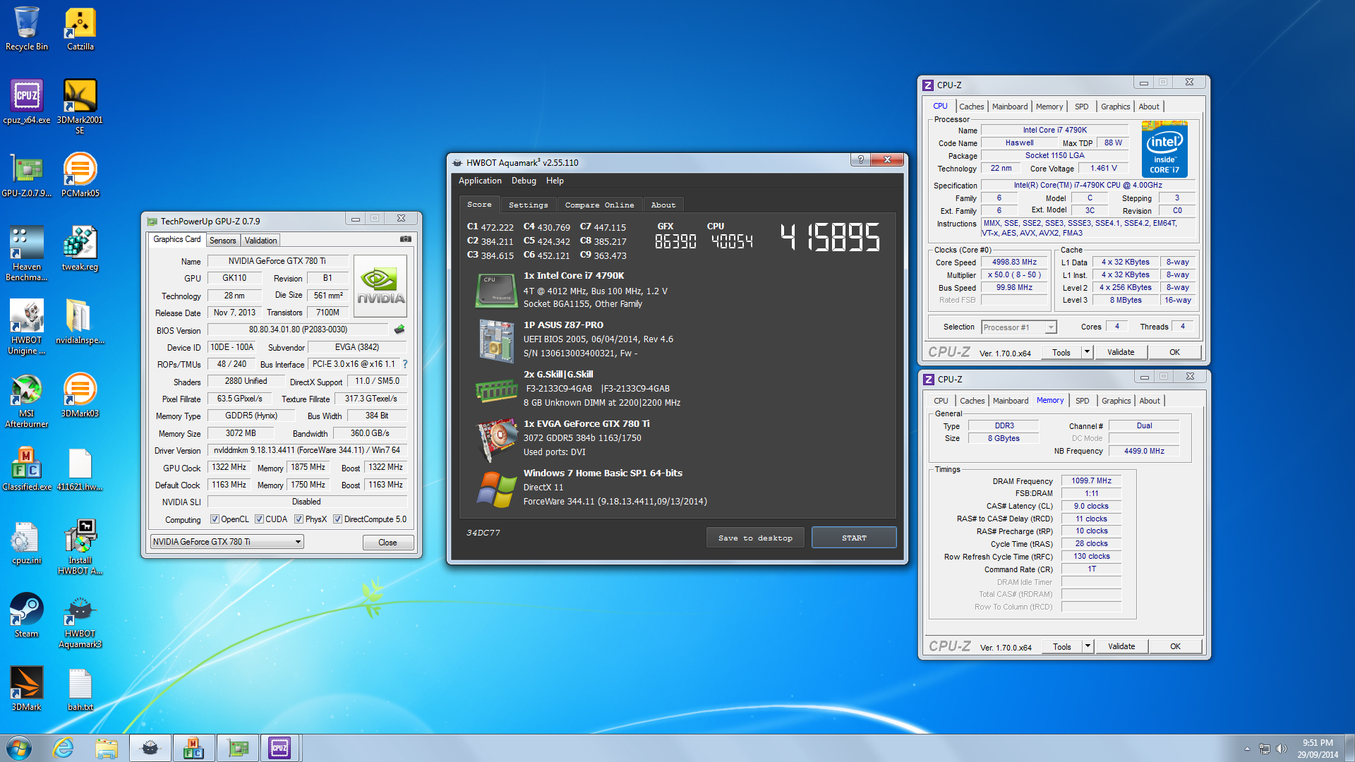Click the Aquamark window help question button
Viewport: 1355px width, 762px height.
860,159
